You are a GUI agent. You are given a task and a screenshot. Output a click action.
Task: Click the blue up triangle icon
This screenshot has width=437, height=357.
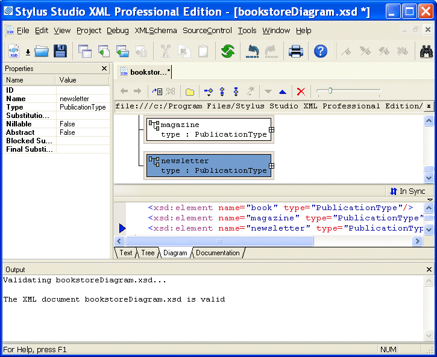coord(283,92)
